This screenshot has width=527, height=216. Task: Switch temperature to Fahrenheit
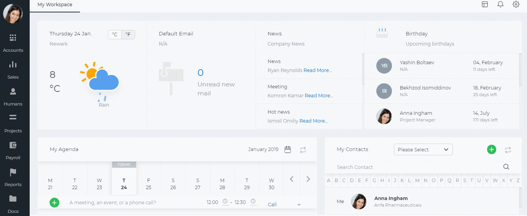click(128, 35)
